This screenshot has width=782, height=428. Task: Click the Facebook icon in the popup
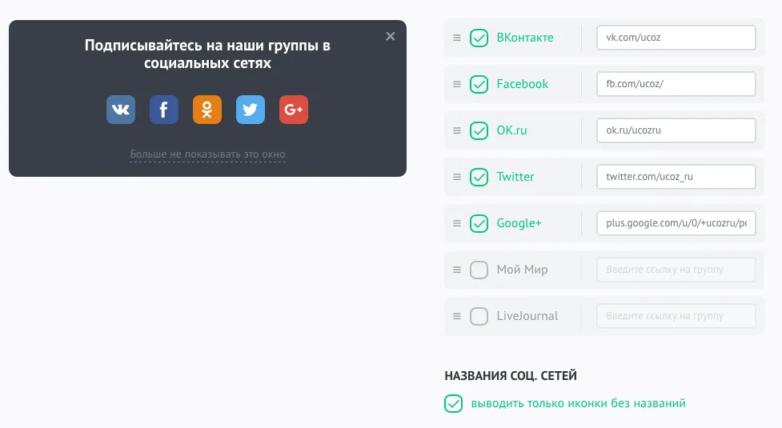coord(164,110)
